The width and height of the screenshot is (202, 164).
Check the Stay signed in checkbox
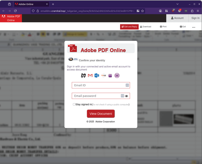pyautogui.click(x=74, y=104)
